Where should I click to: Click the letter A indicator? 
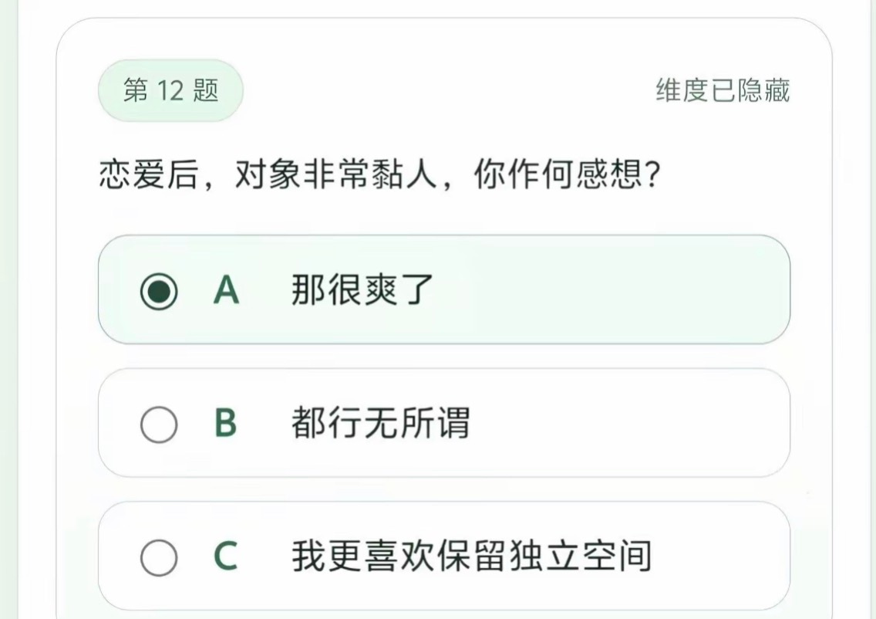coord(226,291)
